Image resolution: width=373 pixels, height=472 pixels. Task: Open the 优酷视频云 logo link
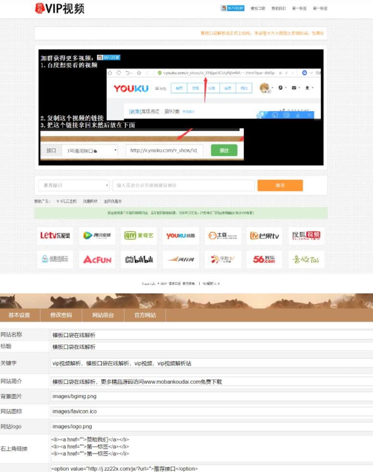55,259
